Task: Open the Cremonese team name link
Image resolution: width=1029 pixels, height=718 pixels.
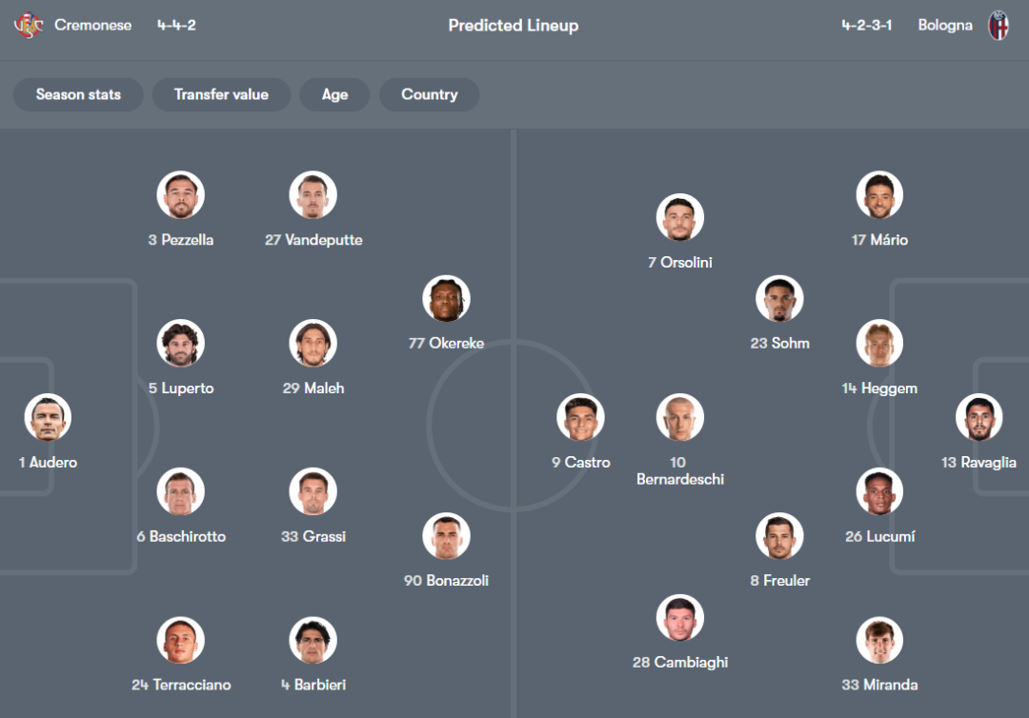Action: pos(93,26)
